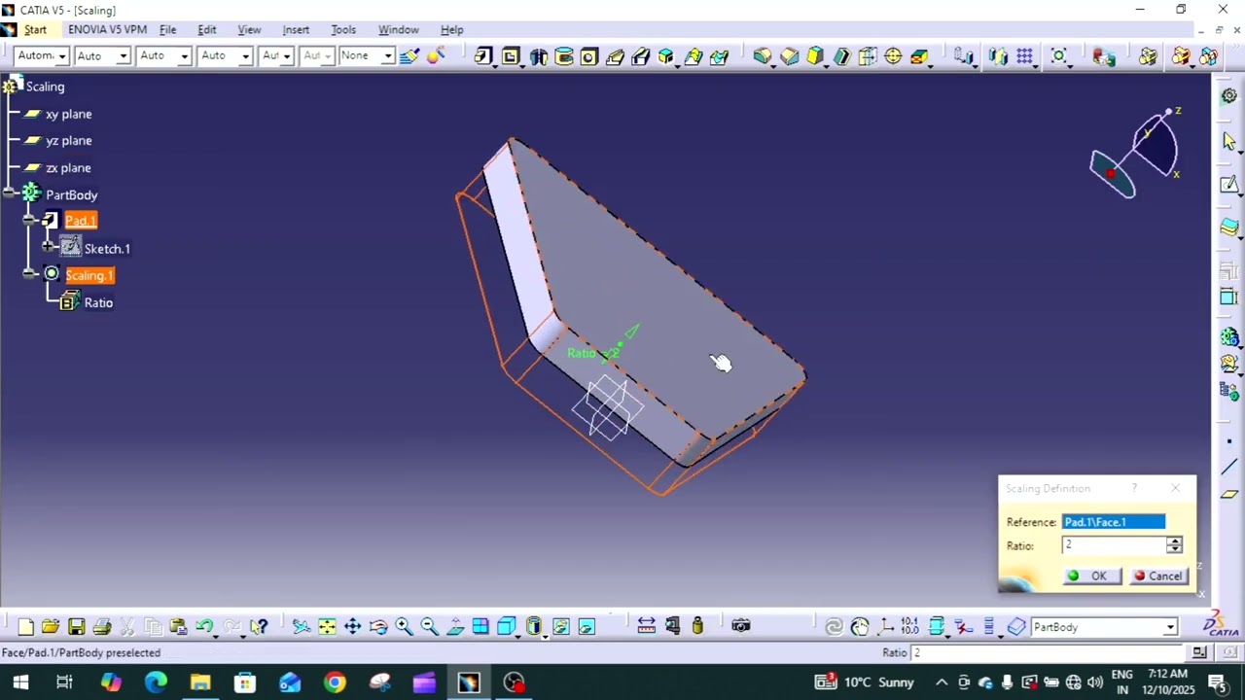Toggle the Hide/Show icon
The width and height of the screenshot is (1245, 700).
click(560, 627)
